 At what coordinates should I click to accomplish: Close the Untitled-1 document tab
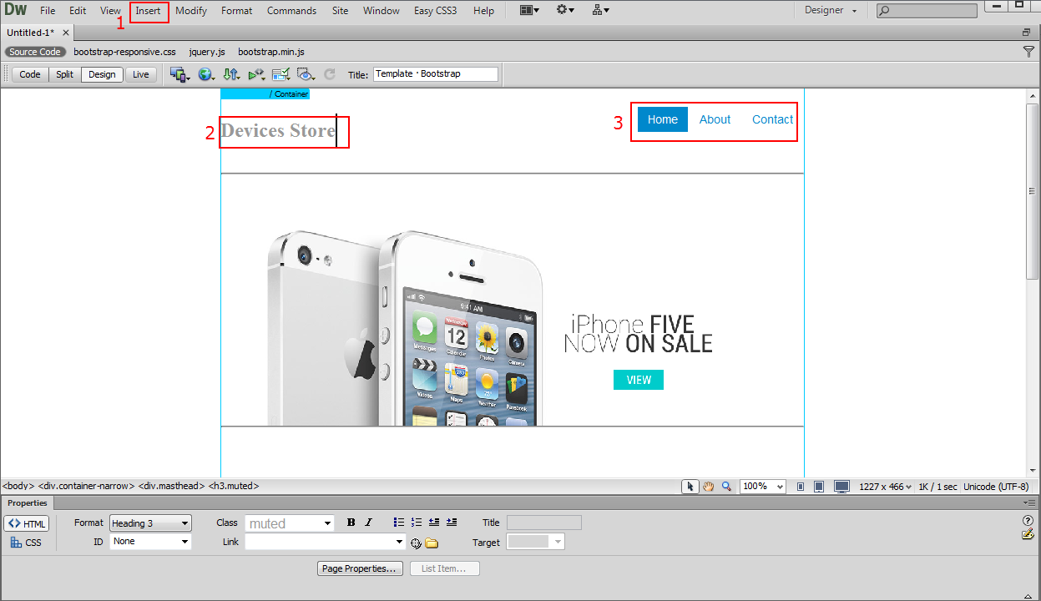pyautogui.click(x=66, y=33)
